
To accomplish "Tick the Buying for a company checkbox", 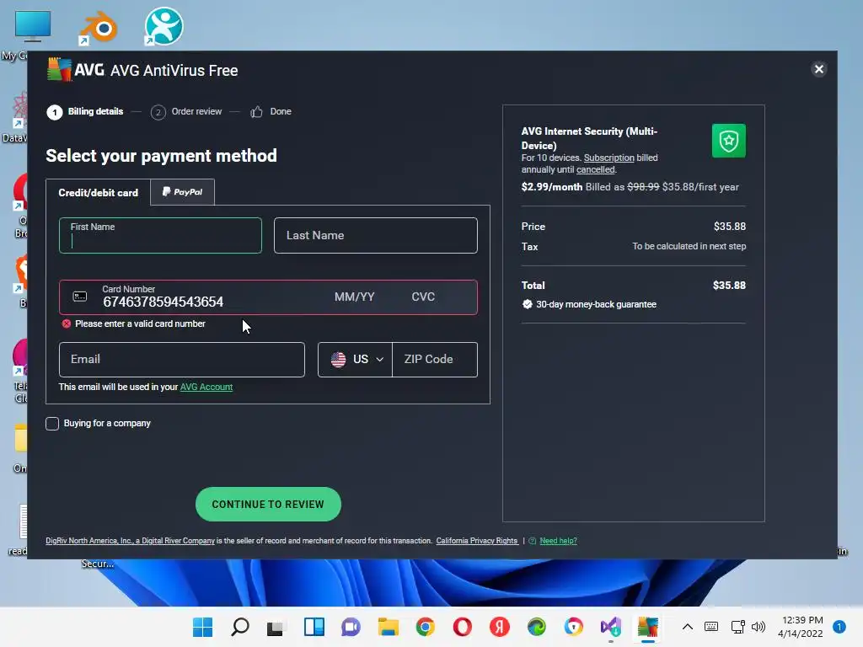I will click(52, 424).
